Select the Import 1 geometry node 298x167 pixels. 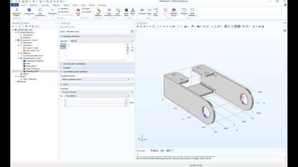coord(32,48)
